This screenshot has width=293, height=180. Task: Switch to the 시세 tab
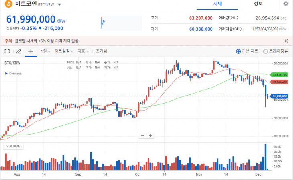click(x=217, y=4)
